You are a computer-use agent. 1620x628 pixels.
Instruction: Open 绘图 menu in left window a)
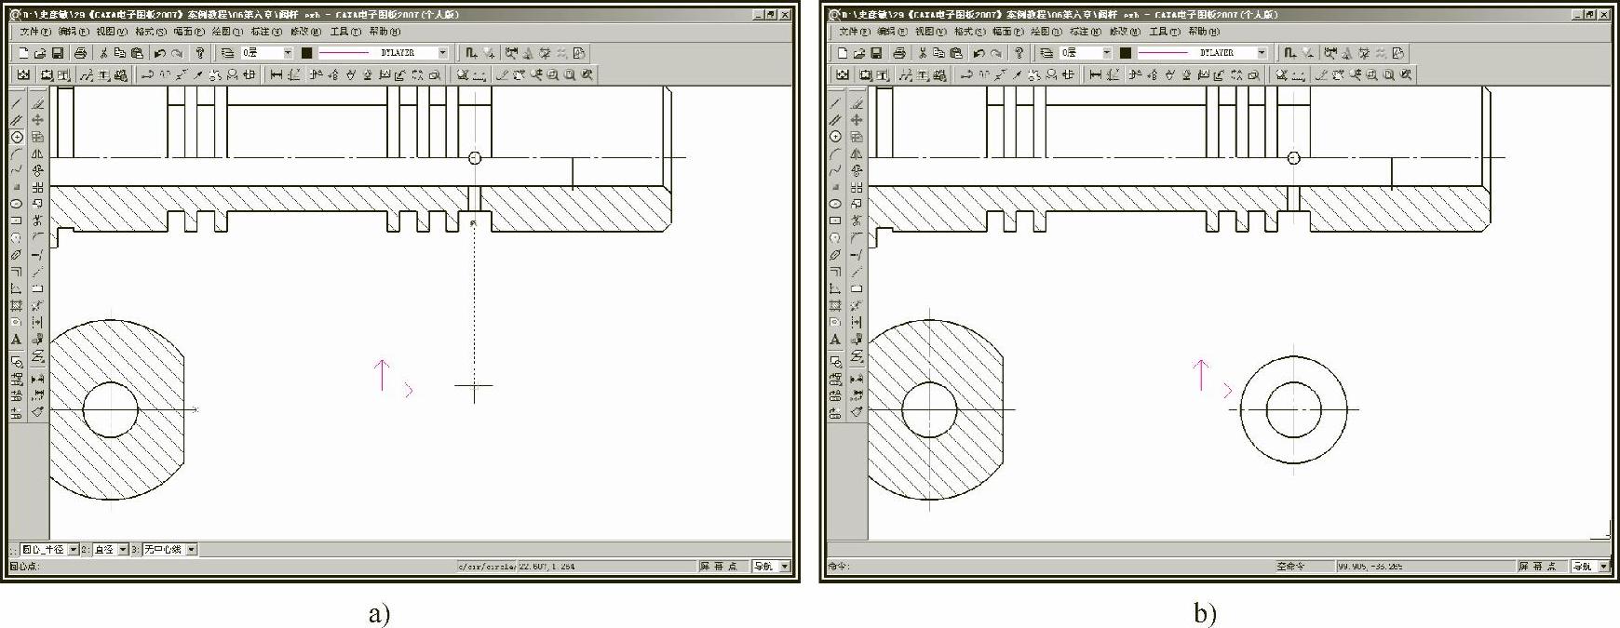click(x=227, y=32)
